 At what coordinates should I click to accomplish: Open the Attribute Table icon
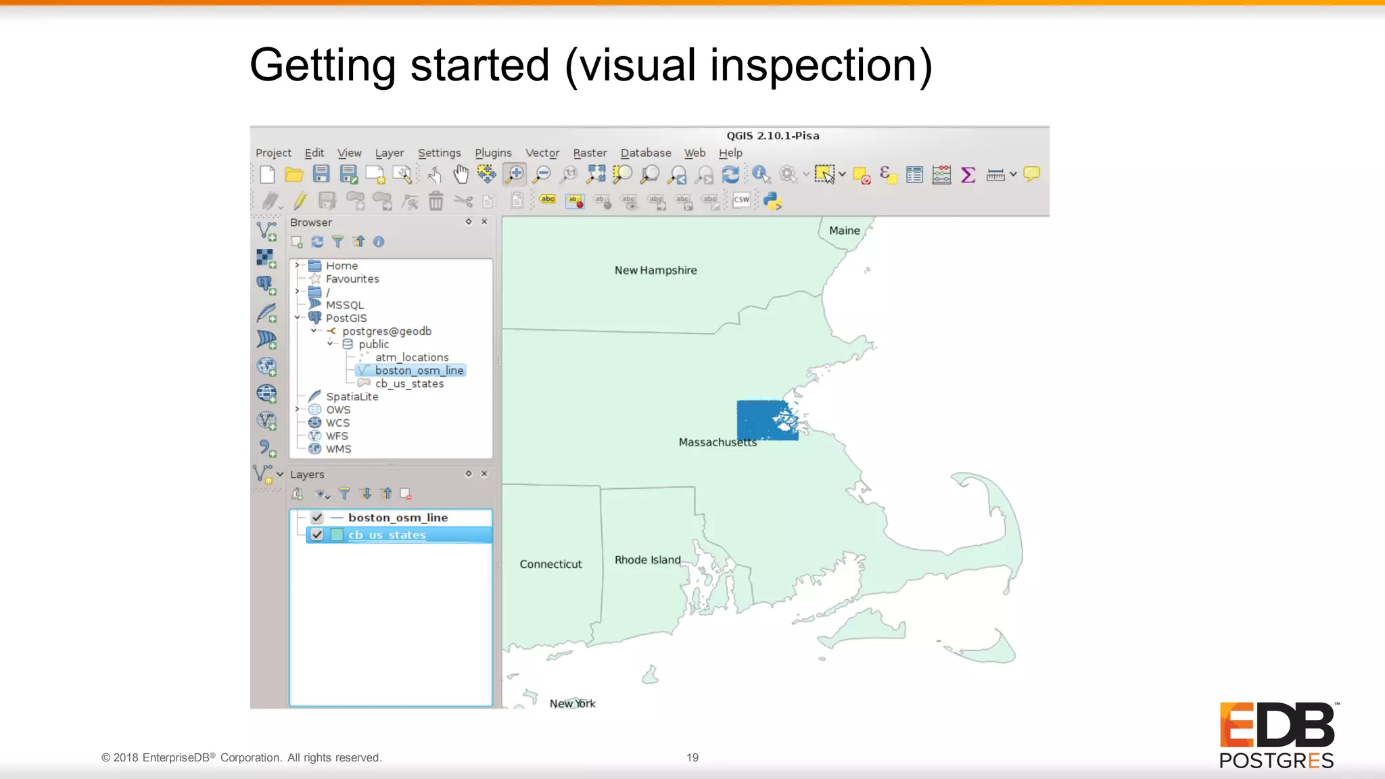pos(914,174)
